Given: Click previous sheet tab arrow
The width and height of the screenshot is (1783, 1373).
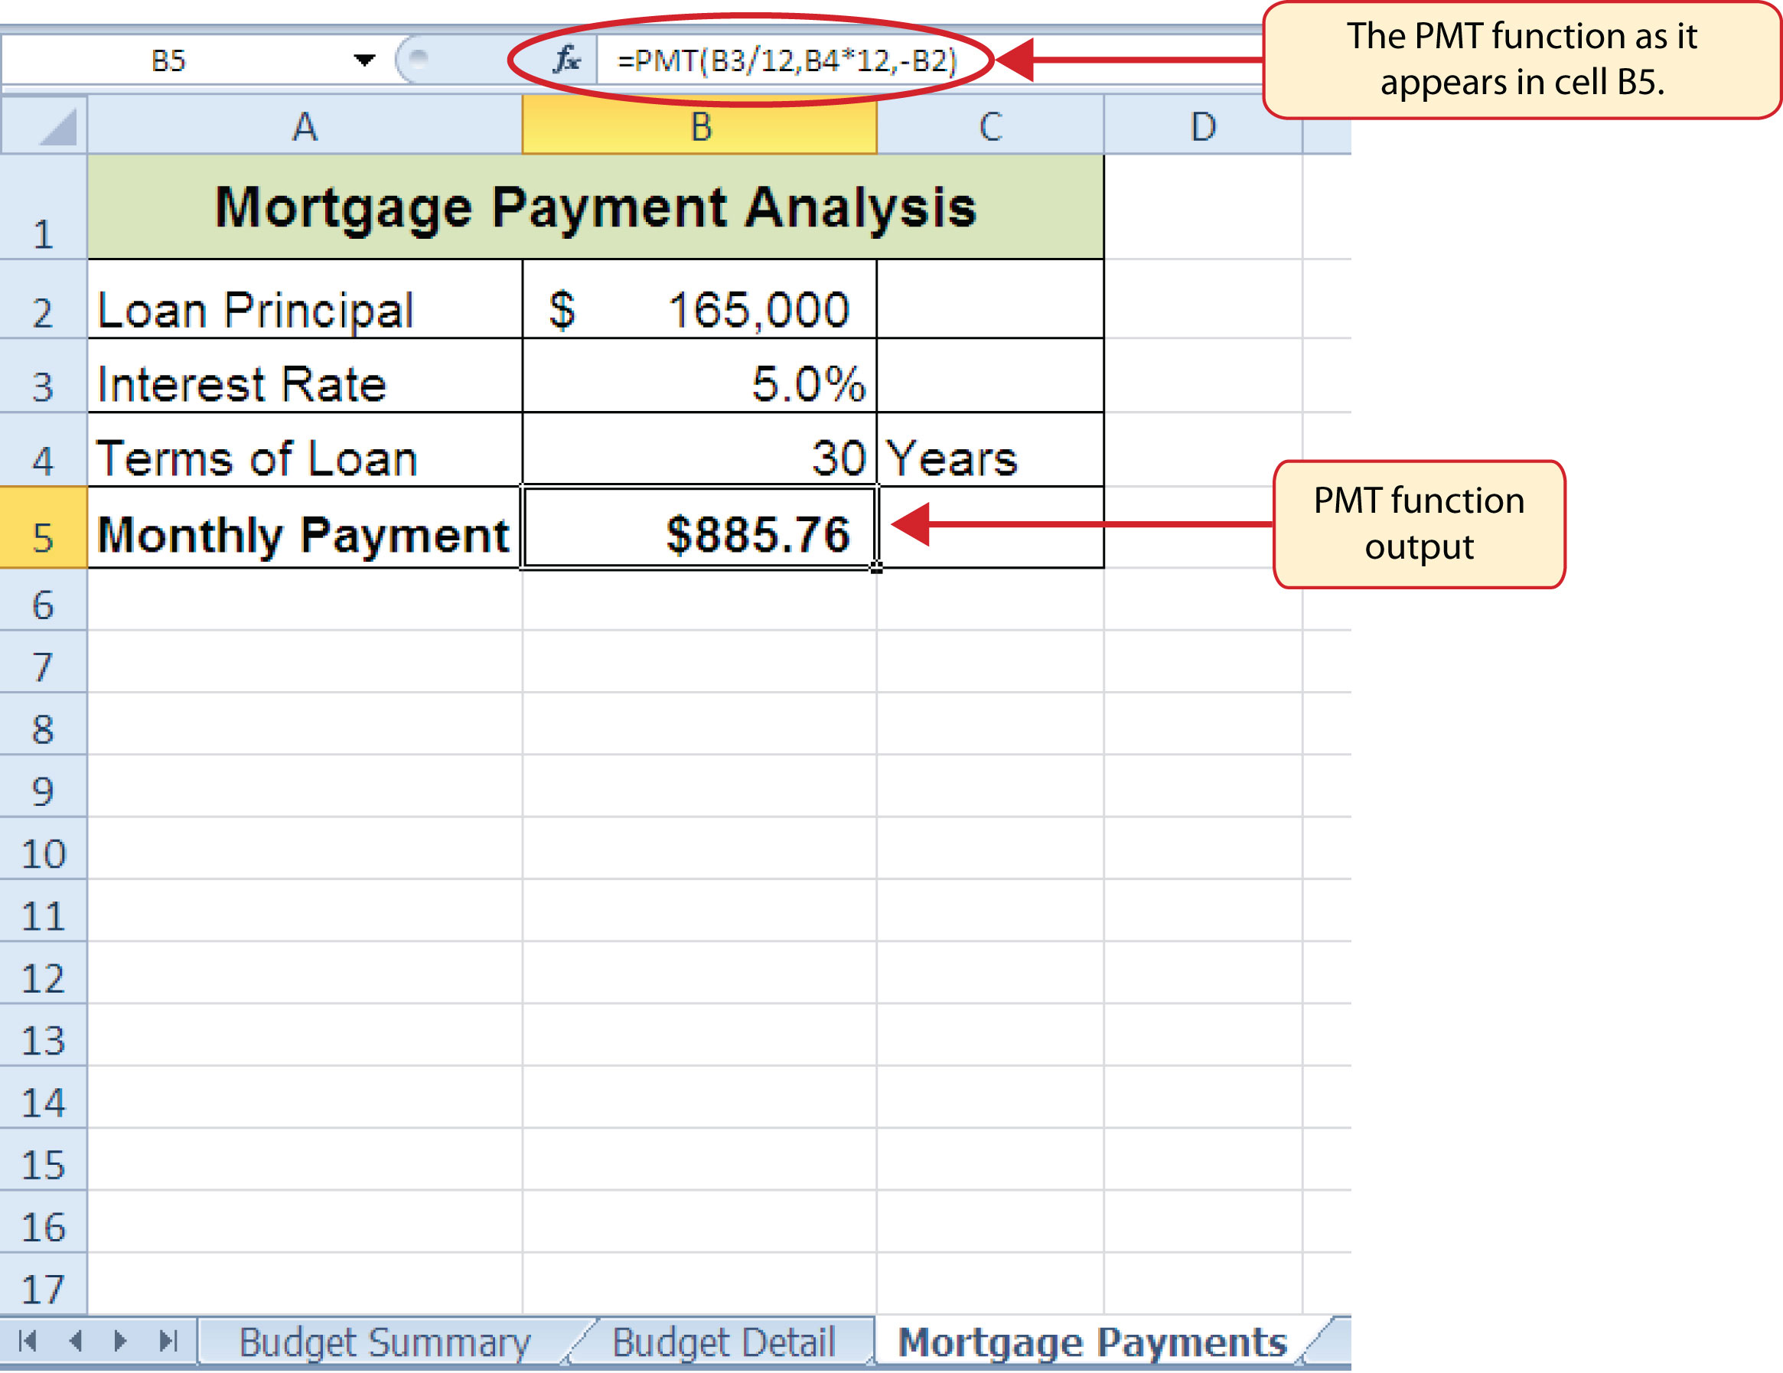Looking at the screenshot, I should (x=76, y=1340).
